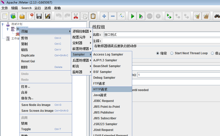Click 禁用 in context menu
This screenshot has width=220, height=136.
(45, 123)
